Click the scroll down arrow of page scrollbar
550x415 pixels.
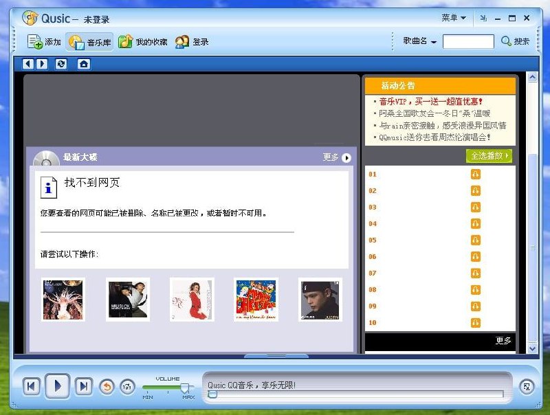532,348
